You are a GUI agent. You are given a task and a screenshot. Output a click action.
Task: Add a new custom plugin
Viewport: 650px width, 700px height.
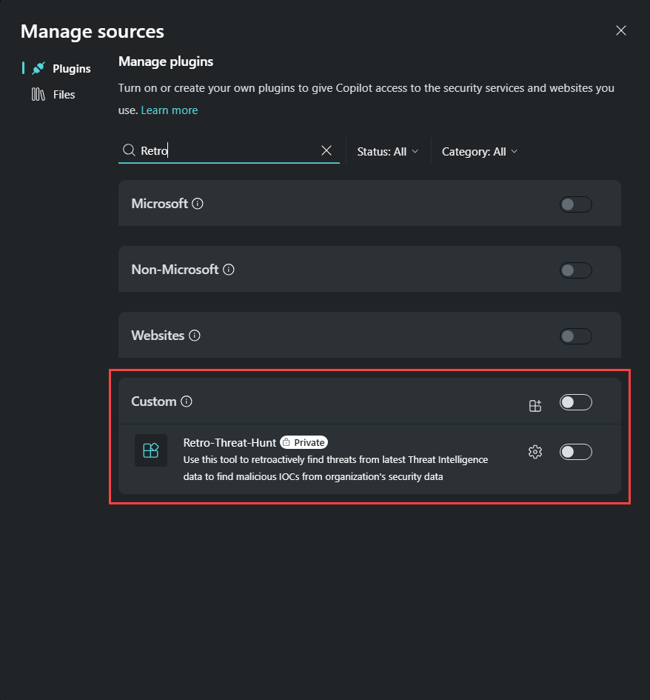(535, 406)
